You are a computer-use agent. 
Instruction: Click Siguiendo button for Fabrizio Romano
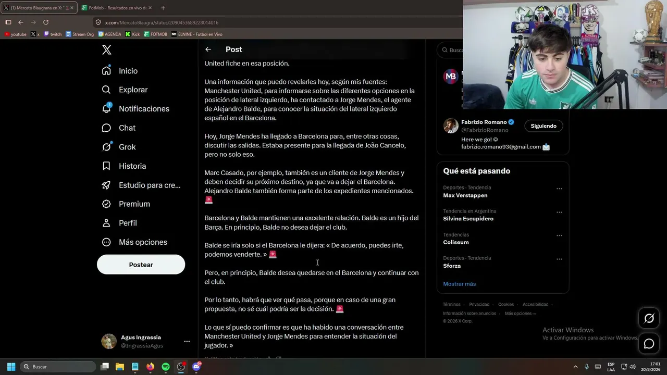pos(544,126)
